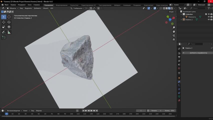213x120 pixels.
Task: Jump to the timeline end frame
Action: pyautogui.click(x=97, y=111)
